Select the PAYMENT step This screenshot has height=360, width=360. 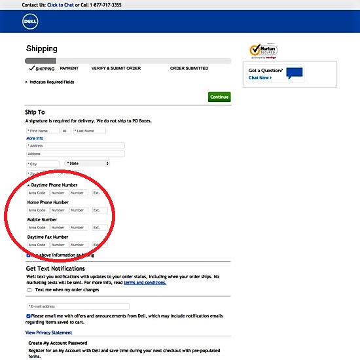point(69,69)
